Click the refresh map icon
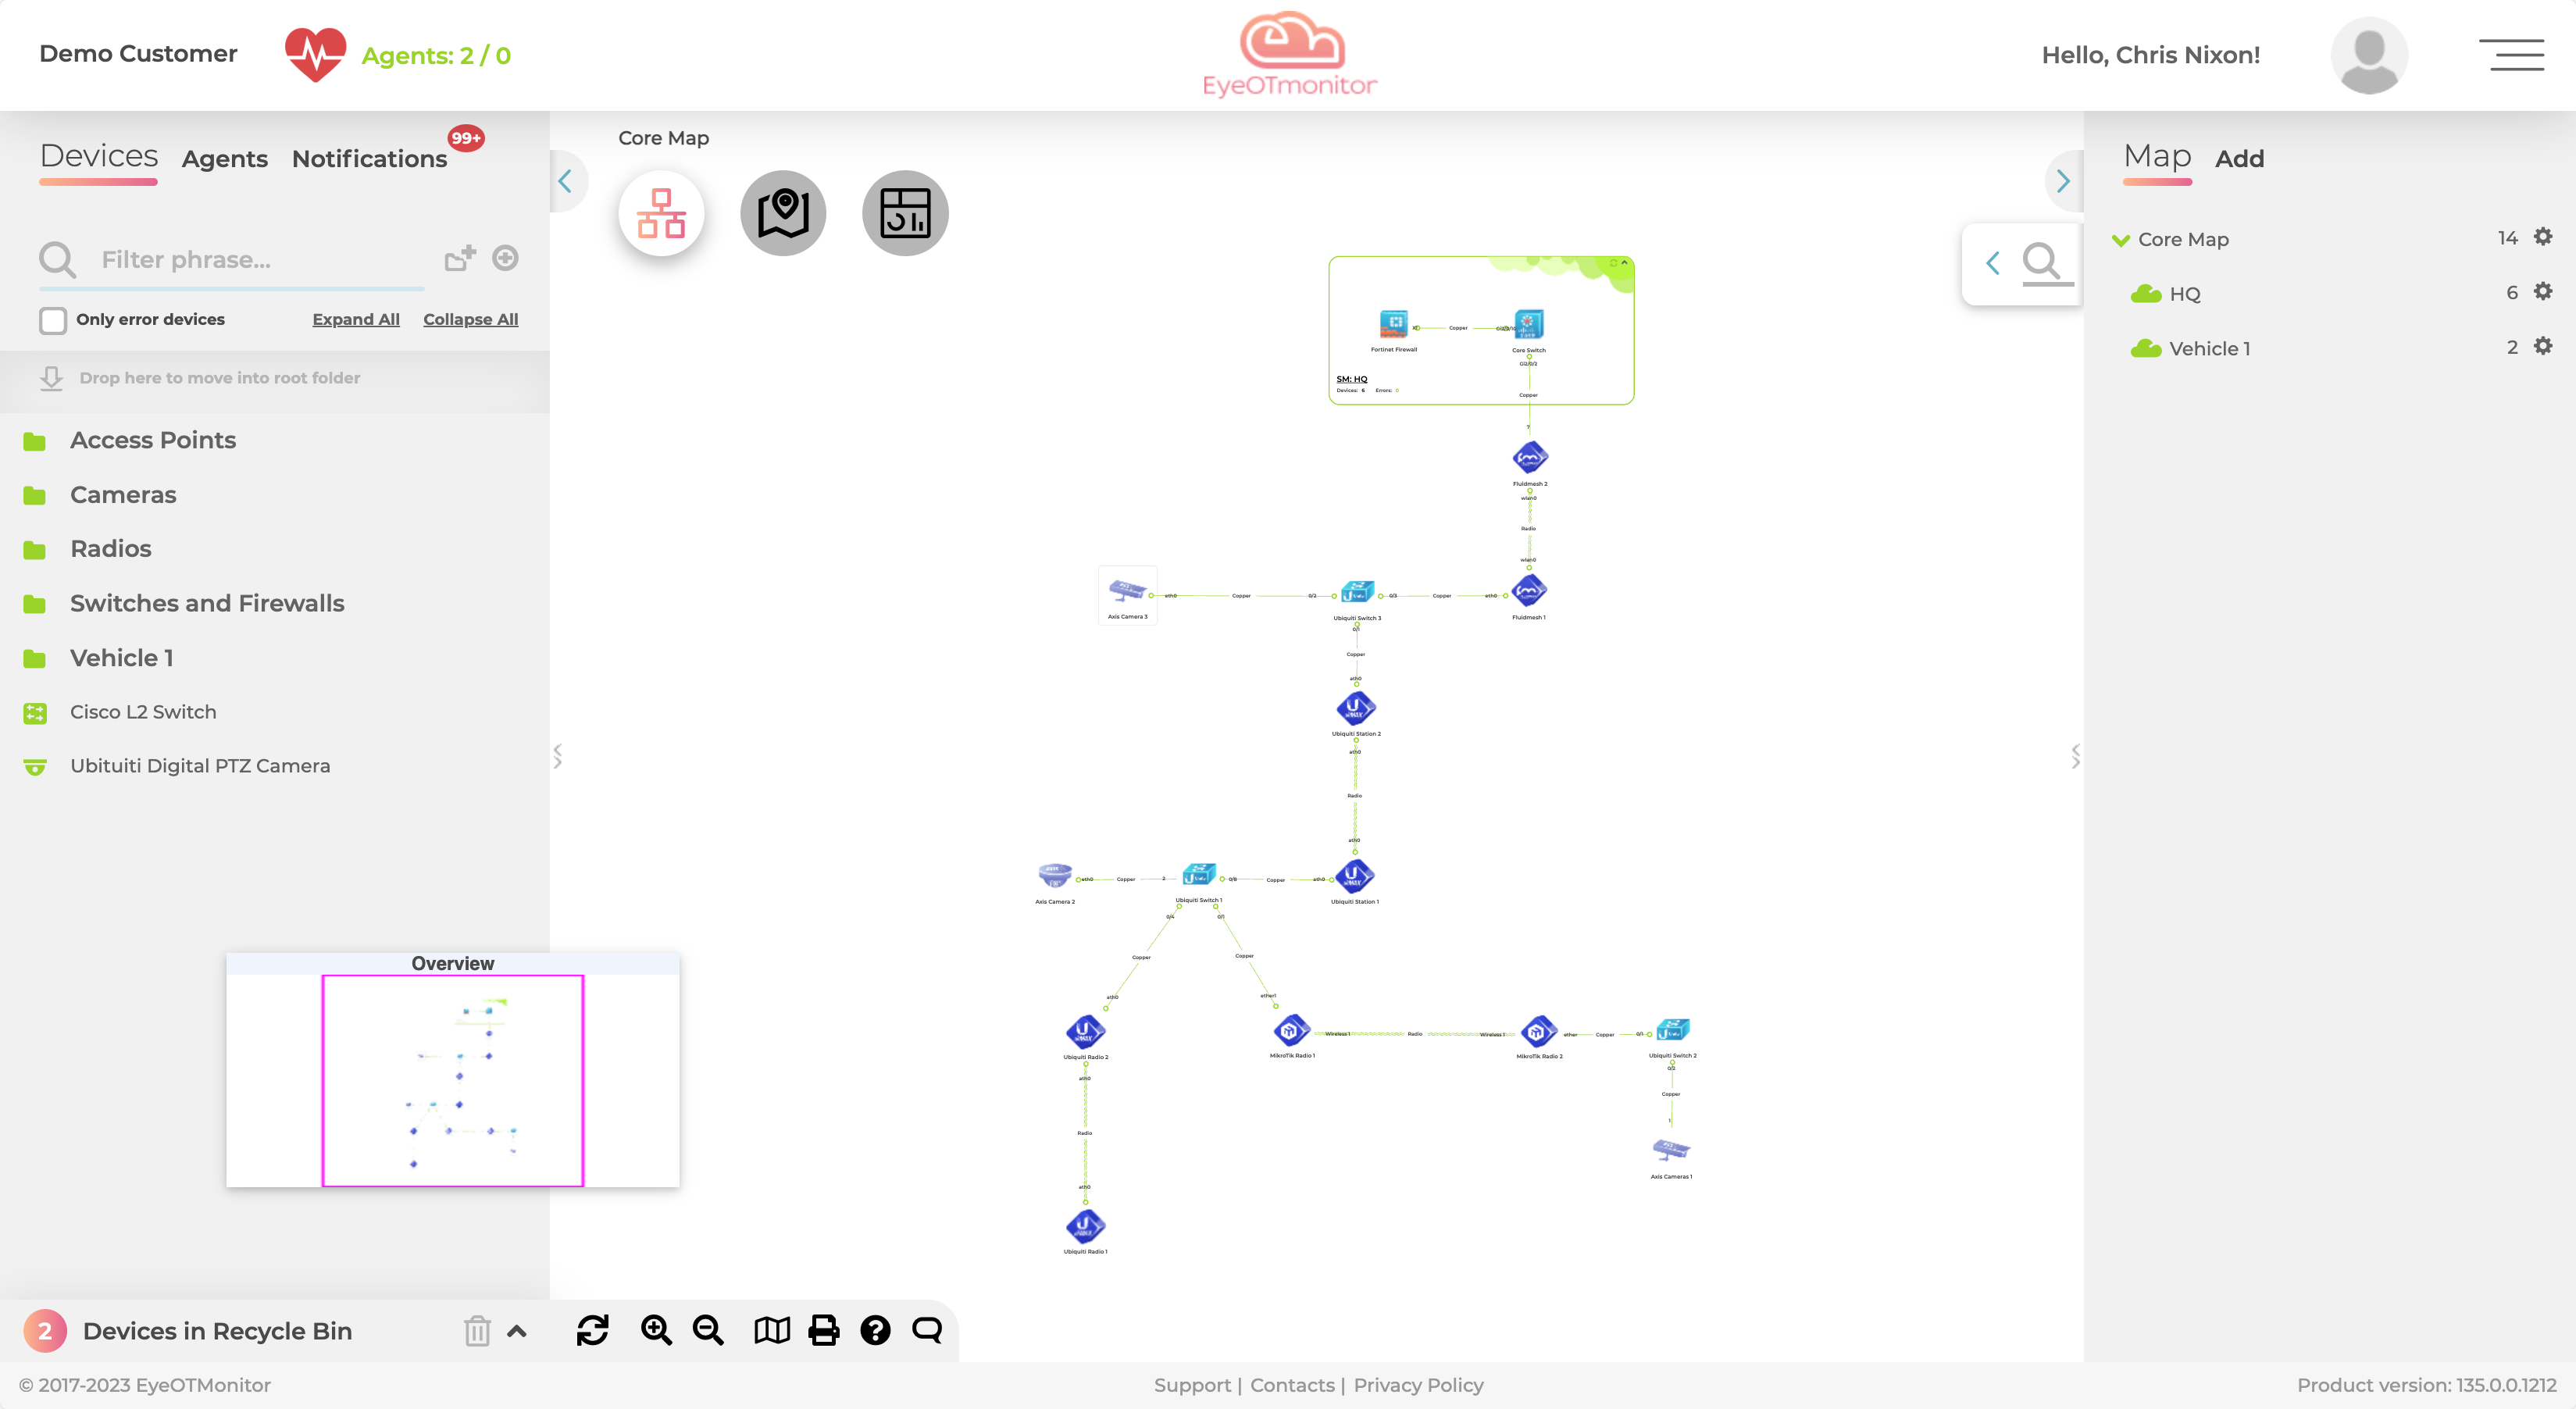The height and width of the screenshot is (1409, 2576). pyautogui.click(x=592, y=1330)
